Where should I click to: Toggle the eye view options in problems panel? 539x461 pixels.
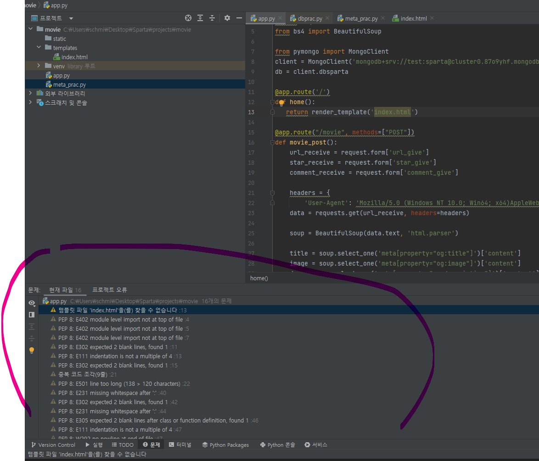coord(31,303)
